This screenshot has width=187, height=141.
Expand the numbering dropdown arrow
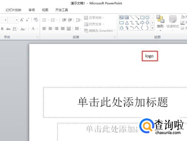point(57,20)
